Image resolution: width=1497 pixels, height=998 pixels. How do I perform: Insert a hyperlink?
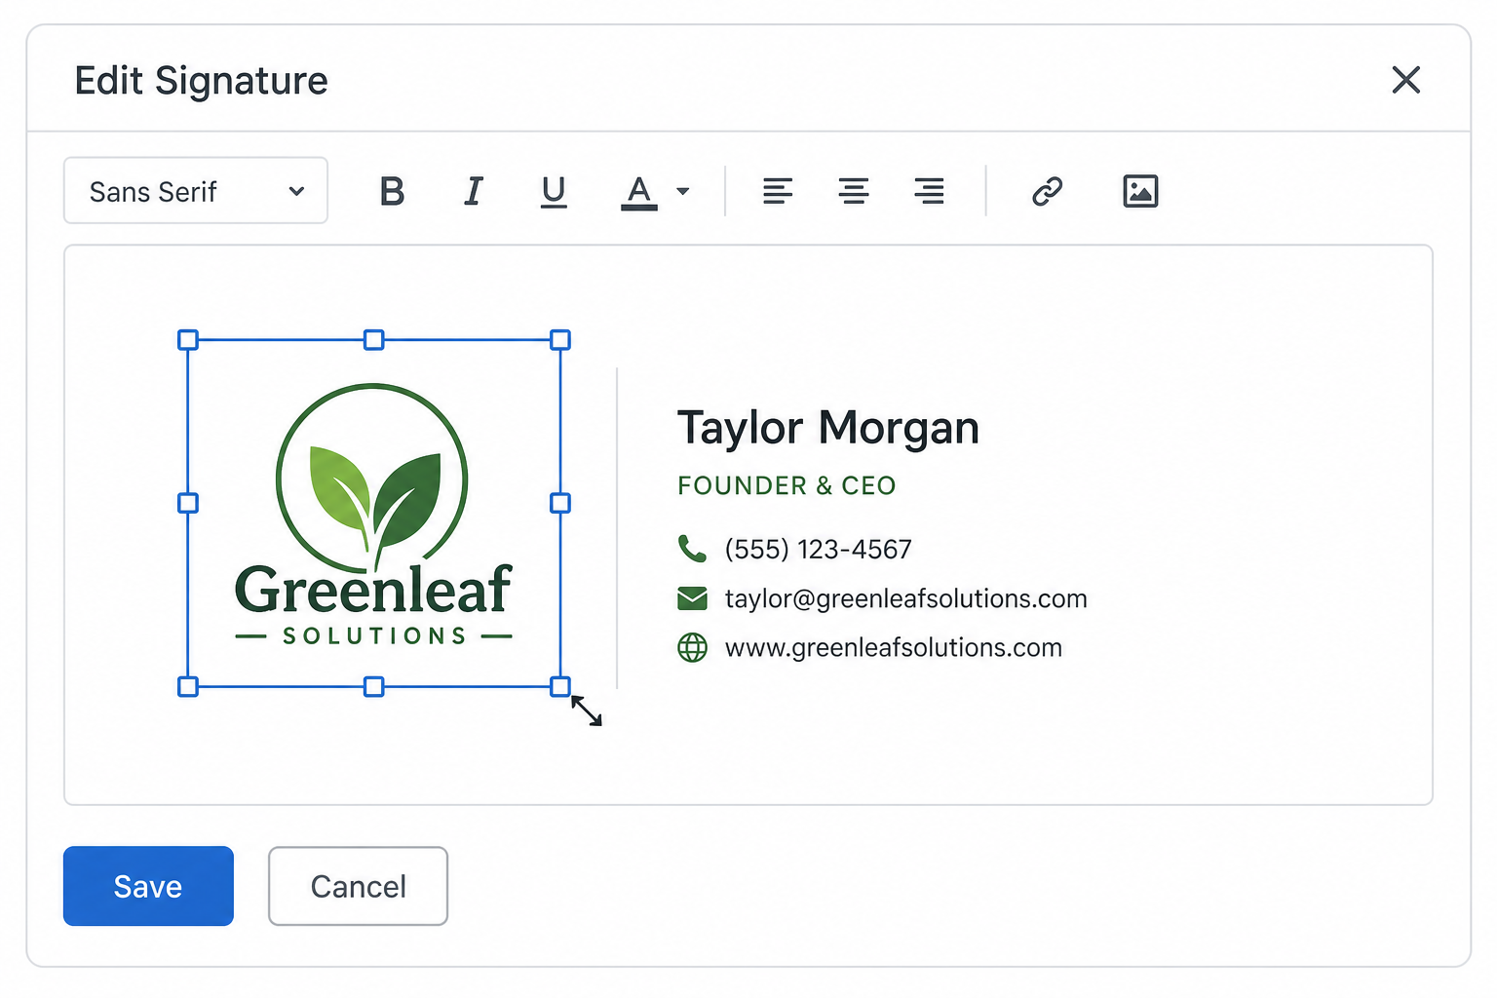[x=1047, y=191]
